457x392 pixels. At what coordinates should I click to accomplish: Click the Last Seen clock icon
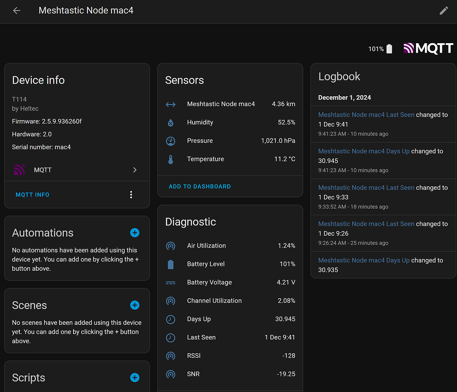click(x=171, y=337)
